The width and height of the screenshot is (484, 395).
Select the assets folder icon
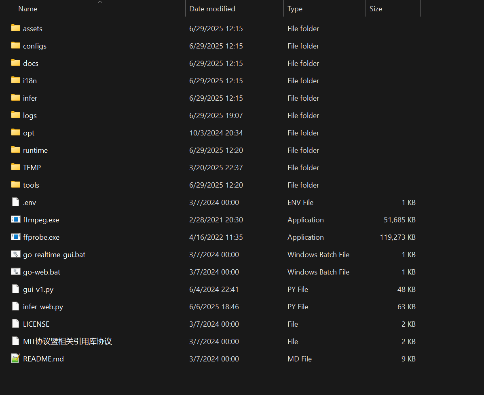tap(16, 28)
